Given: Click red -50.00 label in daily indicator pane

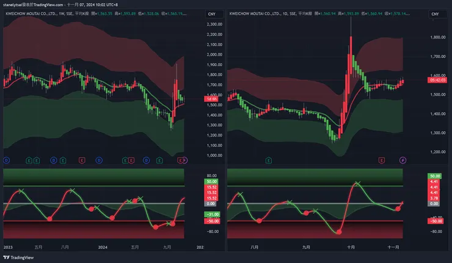Looking at the screenshot, I should click(436, 221).
